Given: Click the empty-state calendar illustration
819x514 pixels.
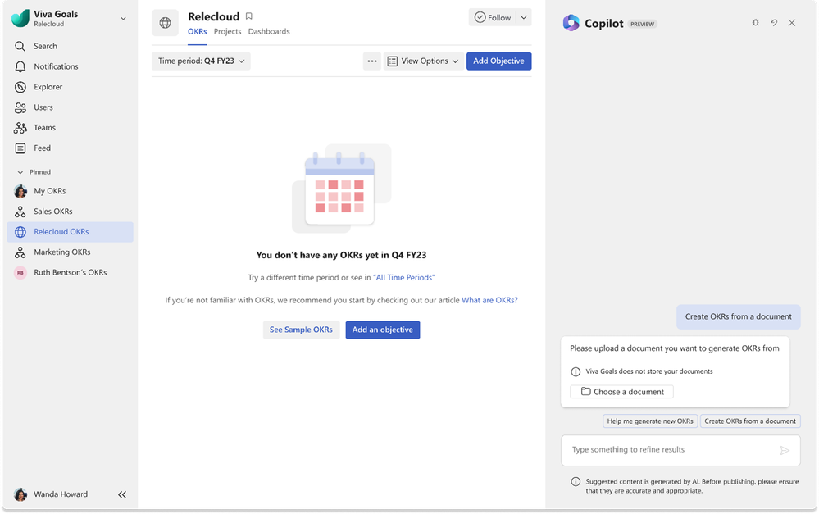Looking at the screenshot, I should [x=342, y=189].
